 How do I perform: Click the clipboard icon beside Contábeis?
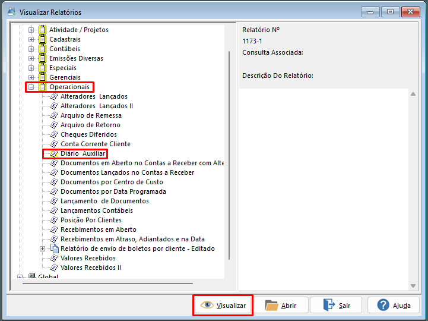pos(42,49)
